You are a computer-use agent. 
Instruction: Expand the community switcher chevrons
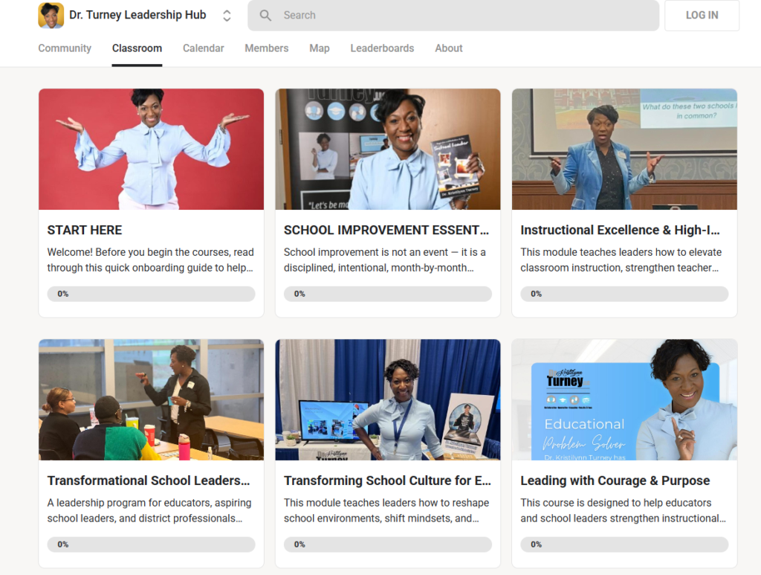227,16
